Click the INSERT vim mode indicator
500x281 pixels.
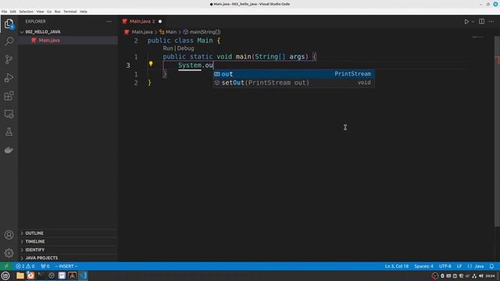coord(66,266)
